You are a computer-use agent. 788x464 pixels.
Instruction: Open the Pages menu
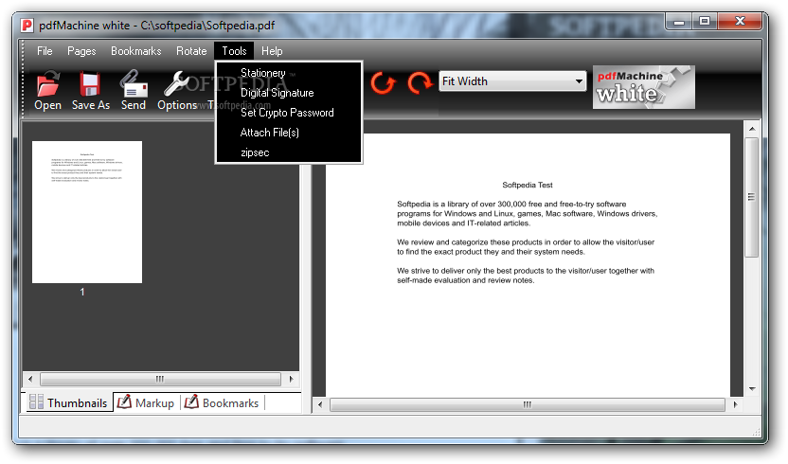tap(81, 51)
